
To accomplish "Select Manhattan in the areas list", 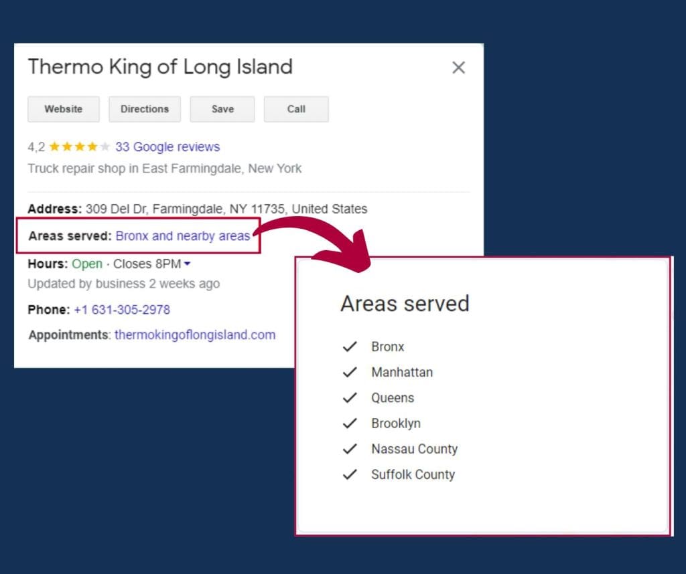I will pyautogui.click(x=402, y=372).
